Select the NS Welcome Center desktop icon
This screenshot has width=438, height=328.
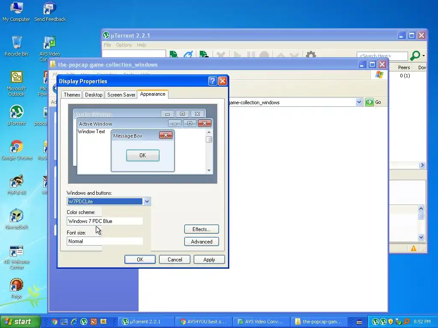[x=17, y=257]
